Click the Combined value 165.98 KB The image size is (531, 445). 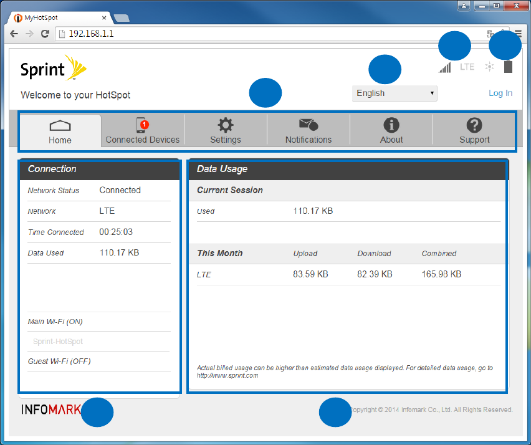pos(441,274)
